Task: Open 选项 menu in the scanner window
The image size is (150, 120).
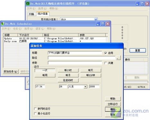Action: coord(42,8)
